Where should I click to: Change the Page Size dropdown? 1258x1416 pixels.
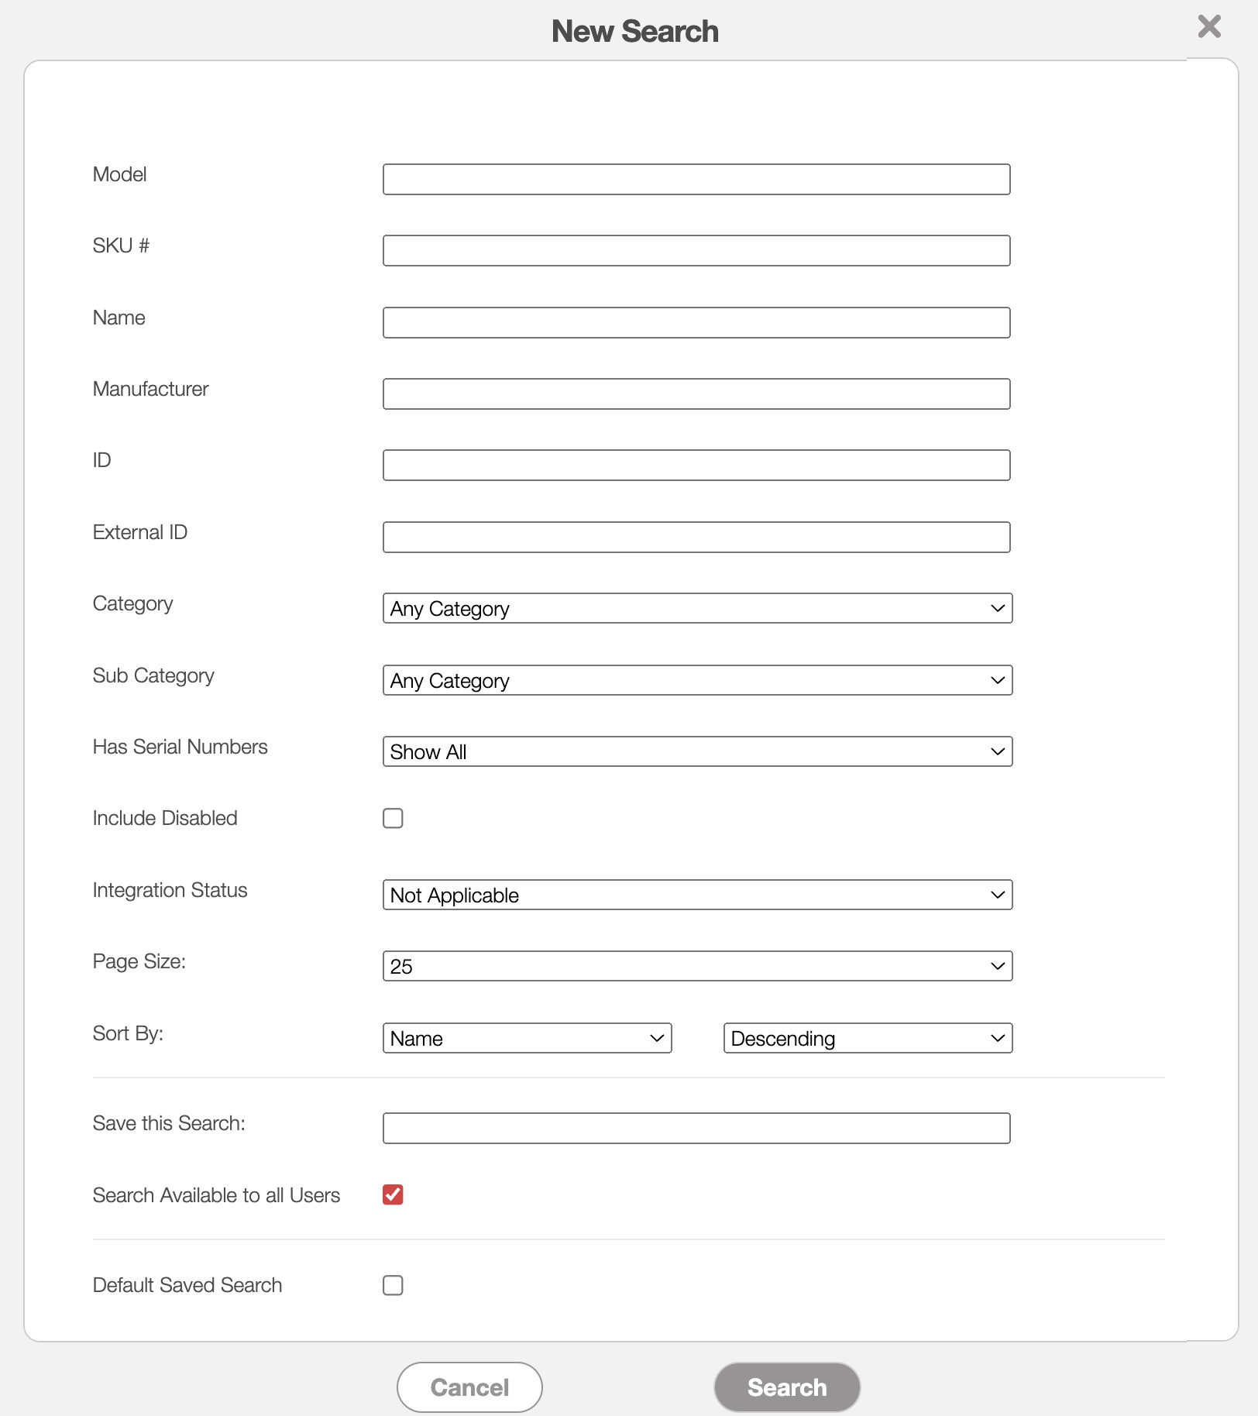point(696,967)
